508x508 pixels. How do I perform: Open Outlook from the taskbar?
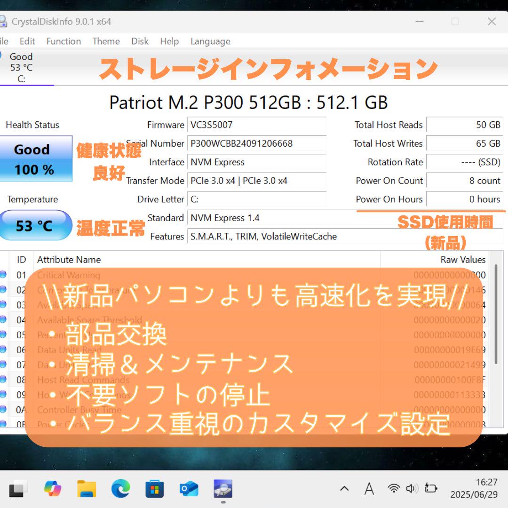pos(189,488)
